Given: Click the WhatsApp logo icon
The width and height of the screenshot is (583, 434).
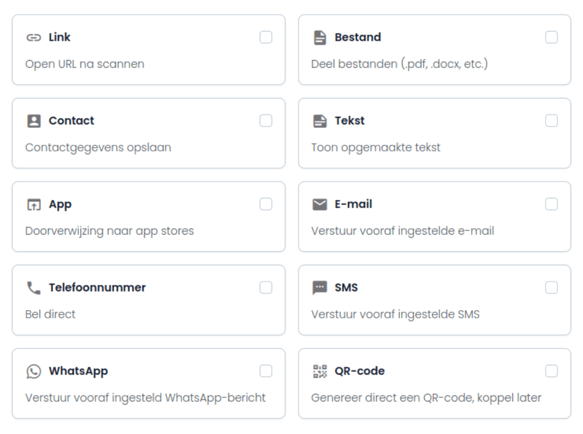Looking at the screenshot, I should [34, 371].
